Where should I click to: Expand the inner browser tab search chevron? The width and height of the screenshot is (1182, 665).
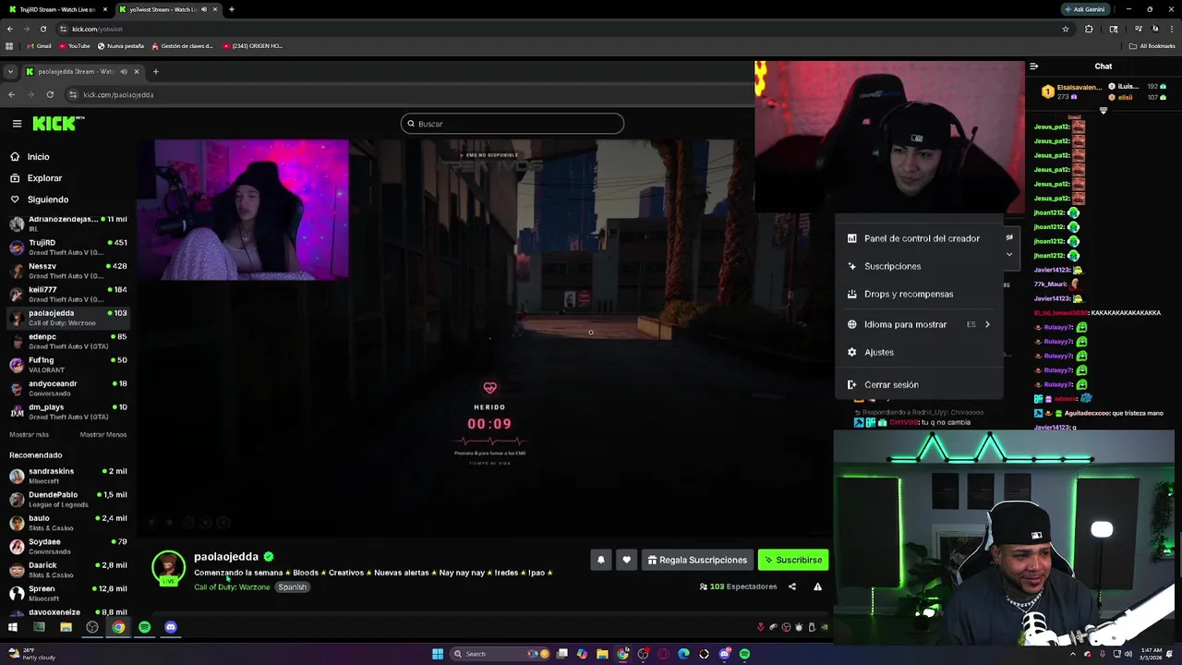click(x=10, y=71)
